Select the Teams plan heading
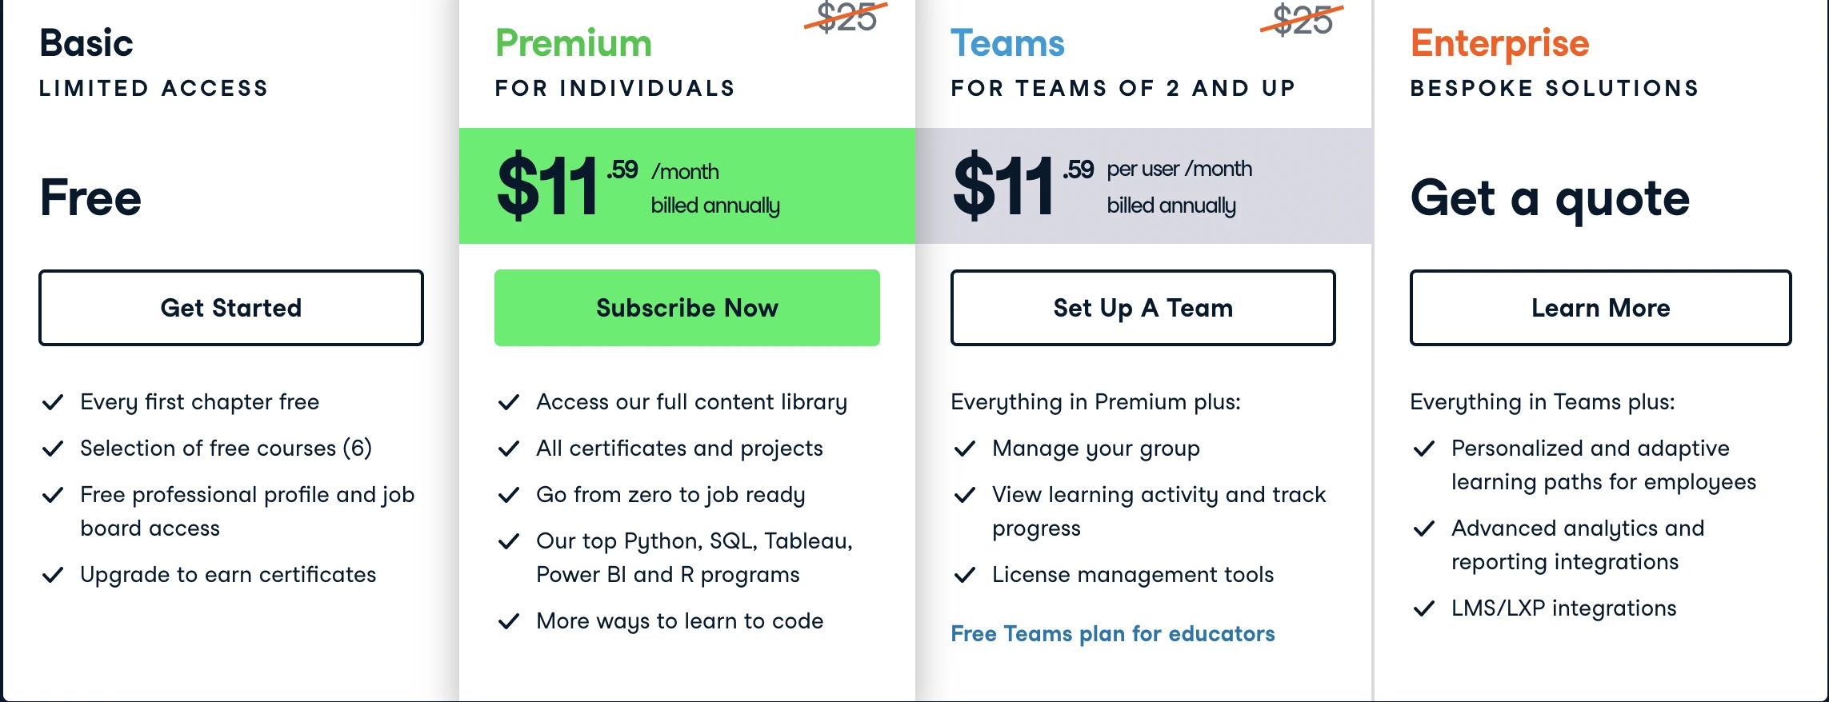Viewport: 1829px width, 702px height. click(x=1007, y=43)
